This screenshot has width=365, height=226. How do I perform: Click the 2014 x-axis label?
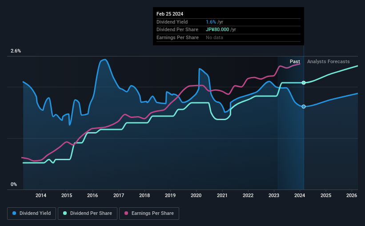click(41, 195)
